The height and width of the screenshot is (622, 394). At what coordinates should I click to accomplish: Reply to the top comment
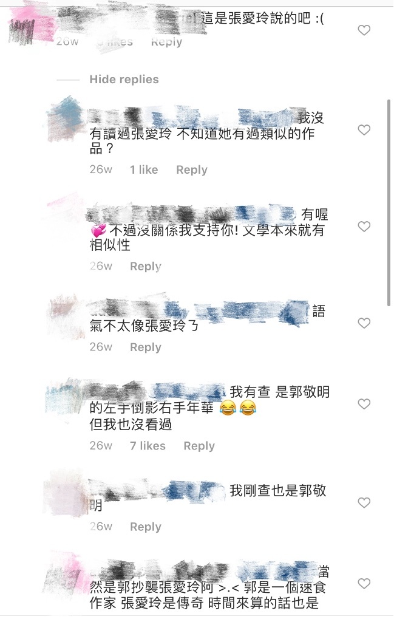166,42
